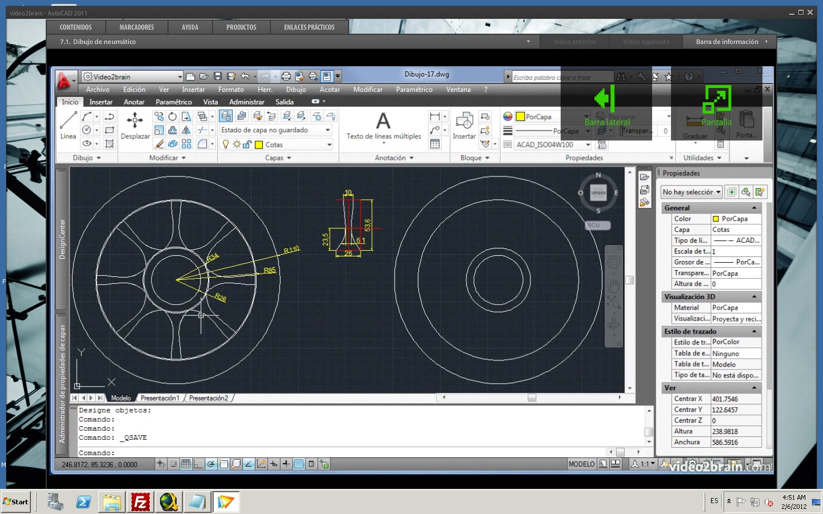Click the Table icon in Anotación panel
This screenshot has height=514, width=823.
[x=435, y=144]
